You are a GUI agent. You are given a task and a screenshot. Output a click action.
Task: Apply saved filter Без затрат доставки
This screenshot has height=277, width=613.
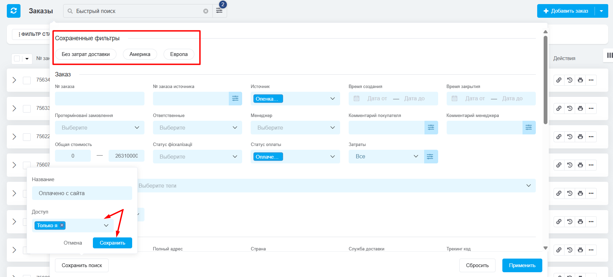click(x=86, y=54)
